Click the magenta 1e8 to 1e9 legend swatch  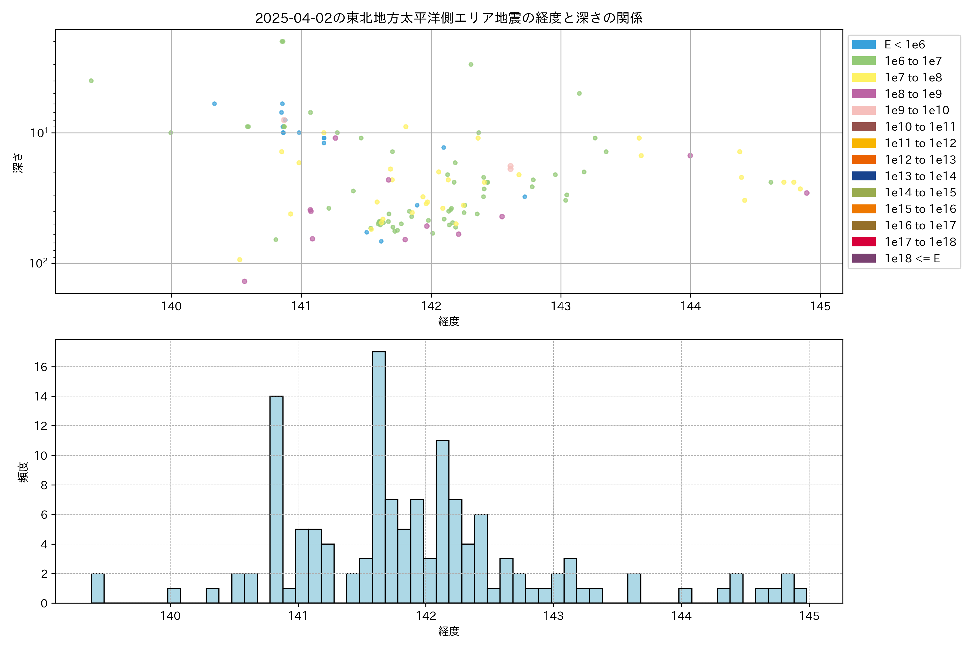pyautogui.click(x=863, y=94)
